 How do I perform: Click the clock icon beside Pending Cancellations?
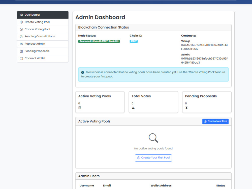pos(21,37)
